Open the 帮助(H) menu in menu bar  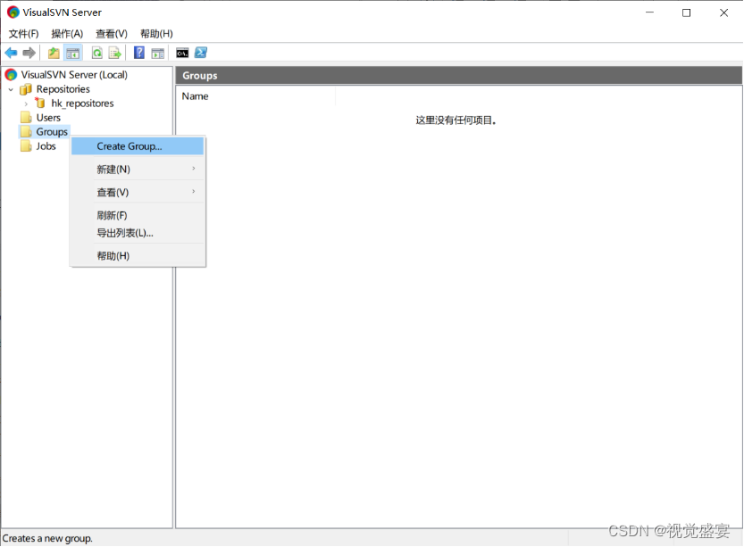tap(156, 34)
